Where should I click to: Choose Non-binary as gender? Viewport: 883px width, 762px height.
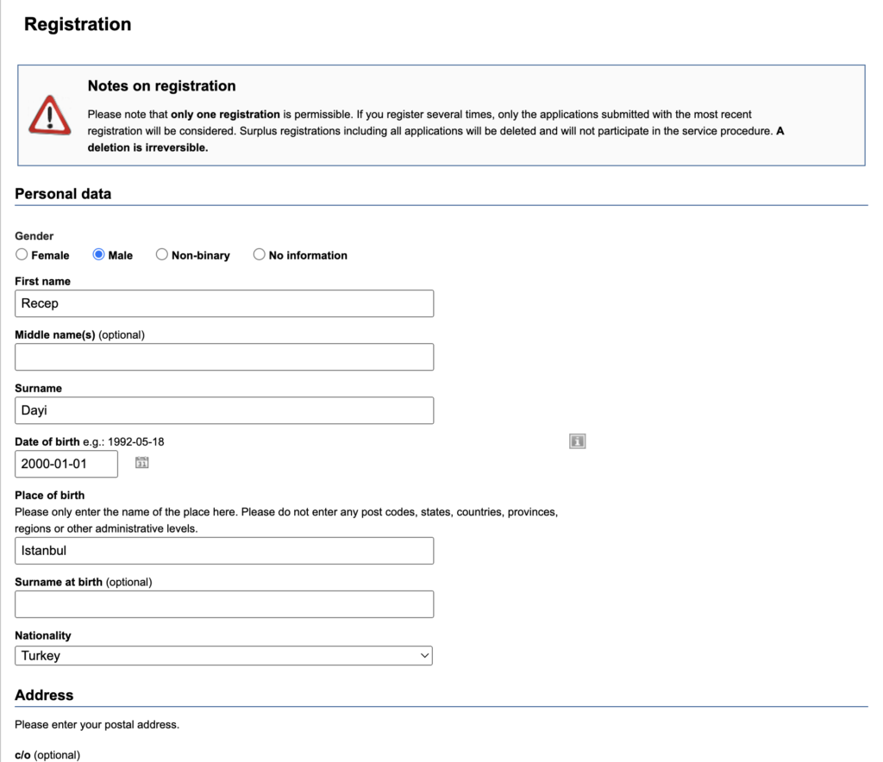click(161, 254)
